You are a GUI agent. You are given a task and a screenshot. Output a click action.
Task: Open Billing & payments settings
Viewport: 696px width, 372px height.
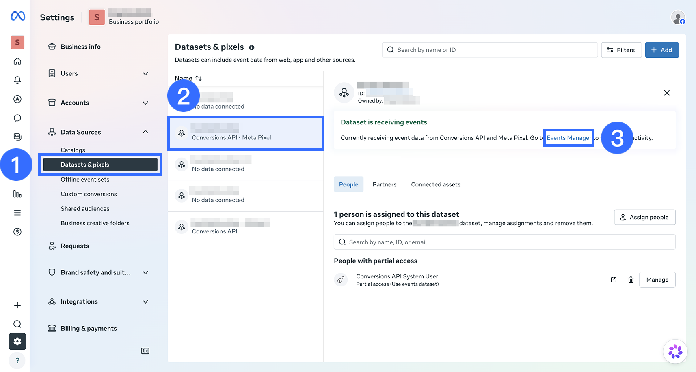click(82, 328)
